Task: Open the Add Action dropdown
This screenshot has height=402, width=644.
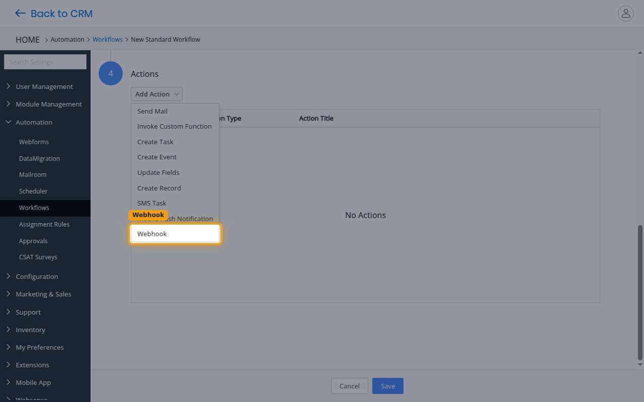Action: [x=156, y=94]
